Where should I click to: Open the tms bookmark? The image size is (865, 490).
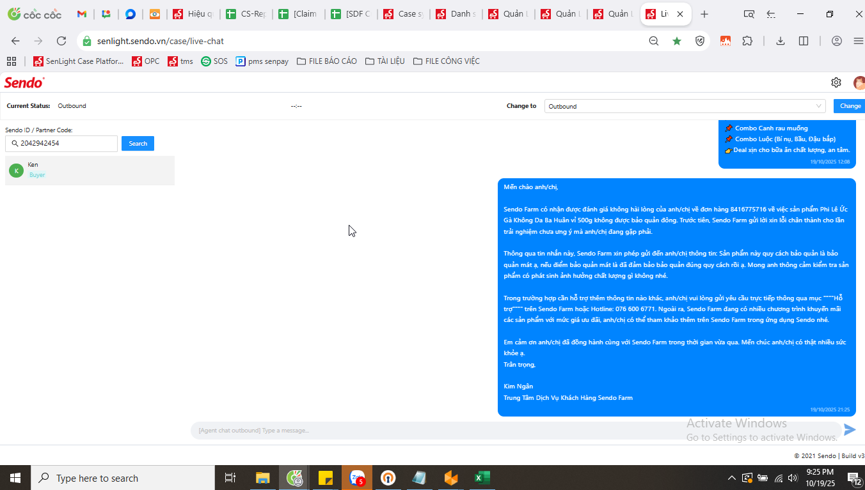point(180,61)
